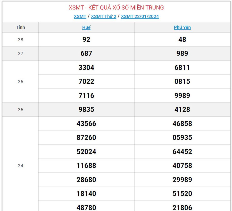Click the G4 number 64452

[x=182, y=152]
